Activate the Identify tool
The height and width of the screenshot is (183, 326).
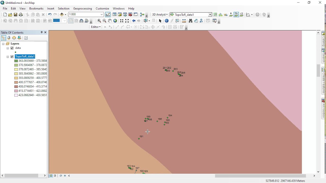pyautogui.click(x=167, y=21)
